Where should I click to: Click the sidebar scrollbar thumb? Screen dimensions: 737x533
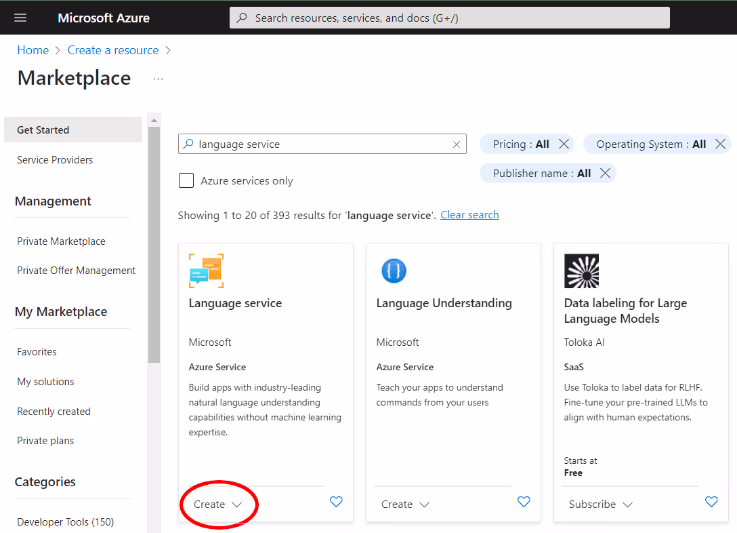pos(154,245)
